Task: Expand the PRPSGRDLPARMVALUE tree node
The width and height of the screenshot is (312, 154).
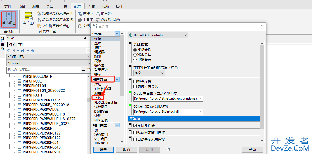Action: click(x=14, y=109)
